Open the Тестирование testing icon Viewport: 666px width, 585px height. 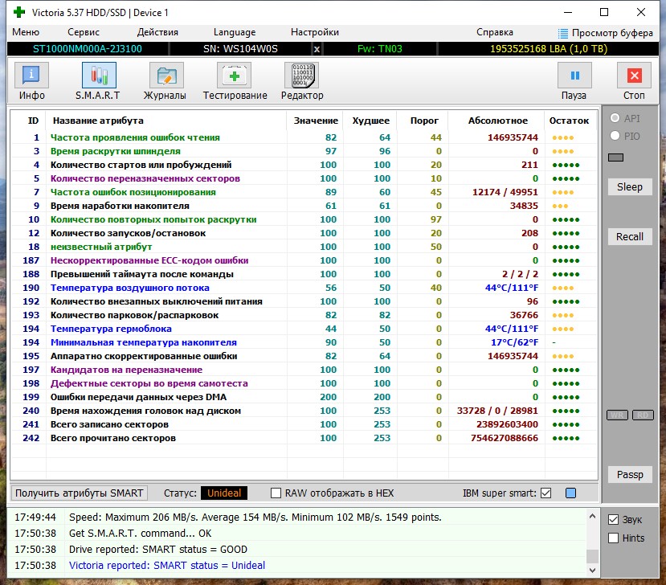tap(234, 76)
